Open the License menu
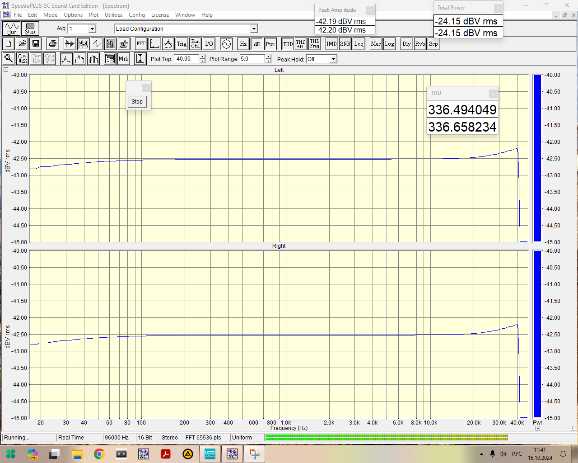This screenshot has height=463, width=578. (x=160, y=15)
